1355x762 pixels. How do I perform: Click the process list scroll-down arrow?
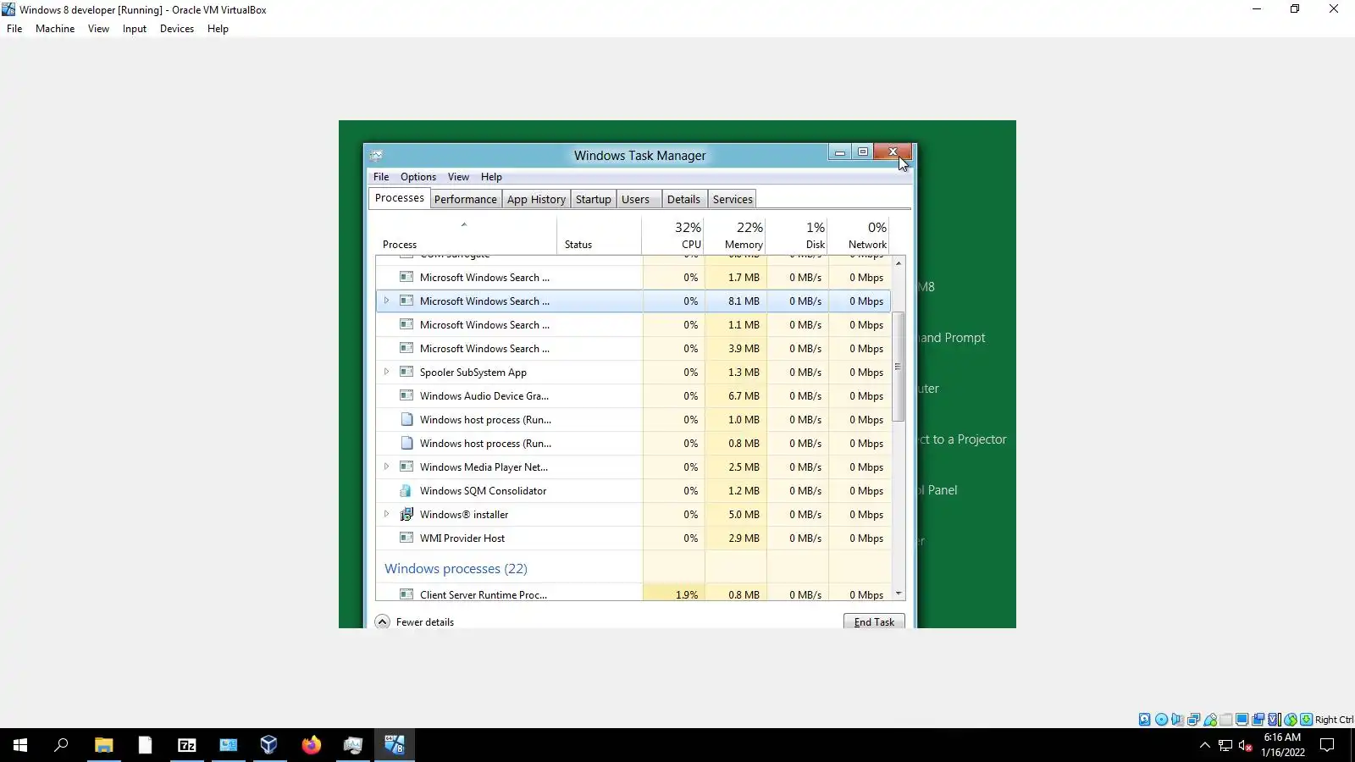pyautogui.click(x=899, y=594)
